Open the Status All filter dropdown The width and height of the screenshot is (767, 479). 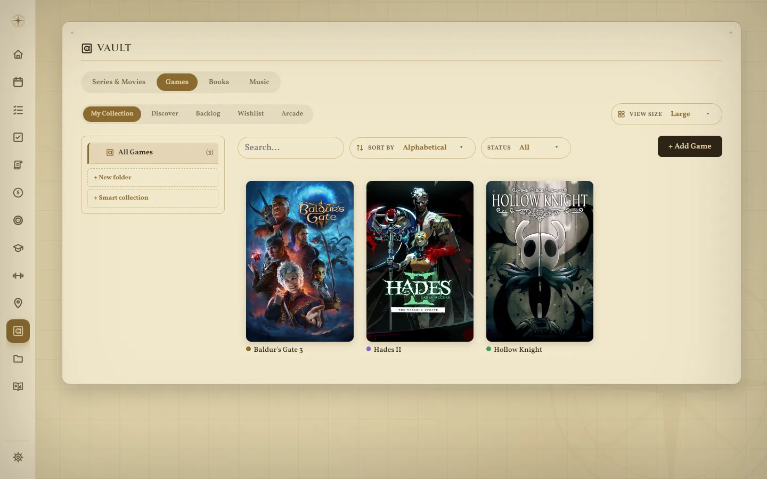(x=526, y=147)
